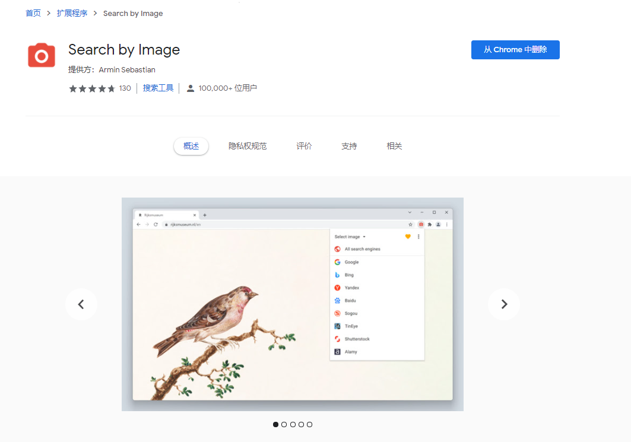Select the first carousel dot indicator
Screen dimensions: 631x442
pos(275,424)
